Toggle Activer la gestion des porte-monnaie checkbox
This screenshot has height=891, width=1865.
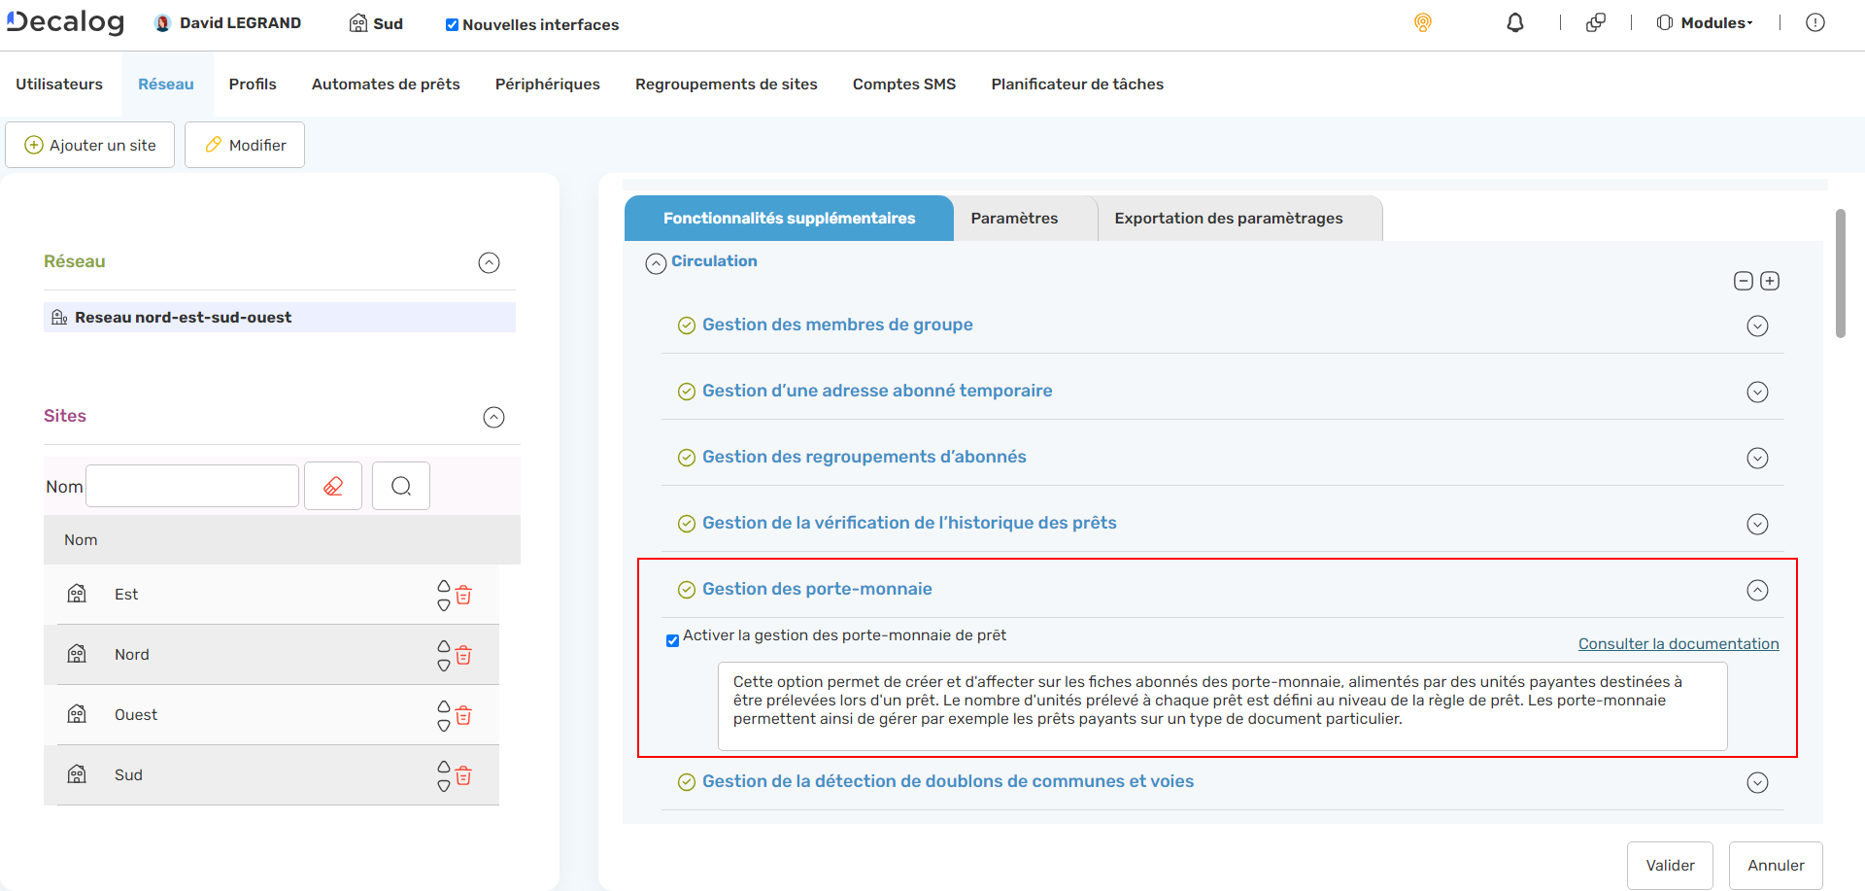click(x=672, y=640)
